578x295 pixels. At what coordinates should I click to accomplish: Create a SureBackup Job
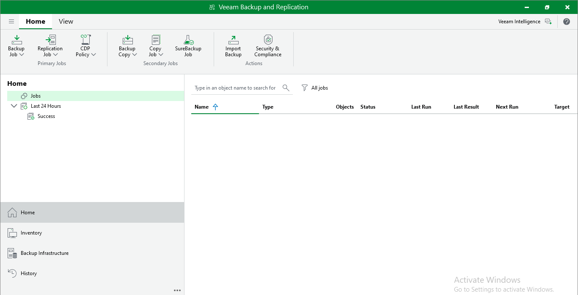coord(188,46)
